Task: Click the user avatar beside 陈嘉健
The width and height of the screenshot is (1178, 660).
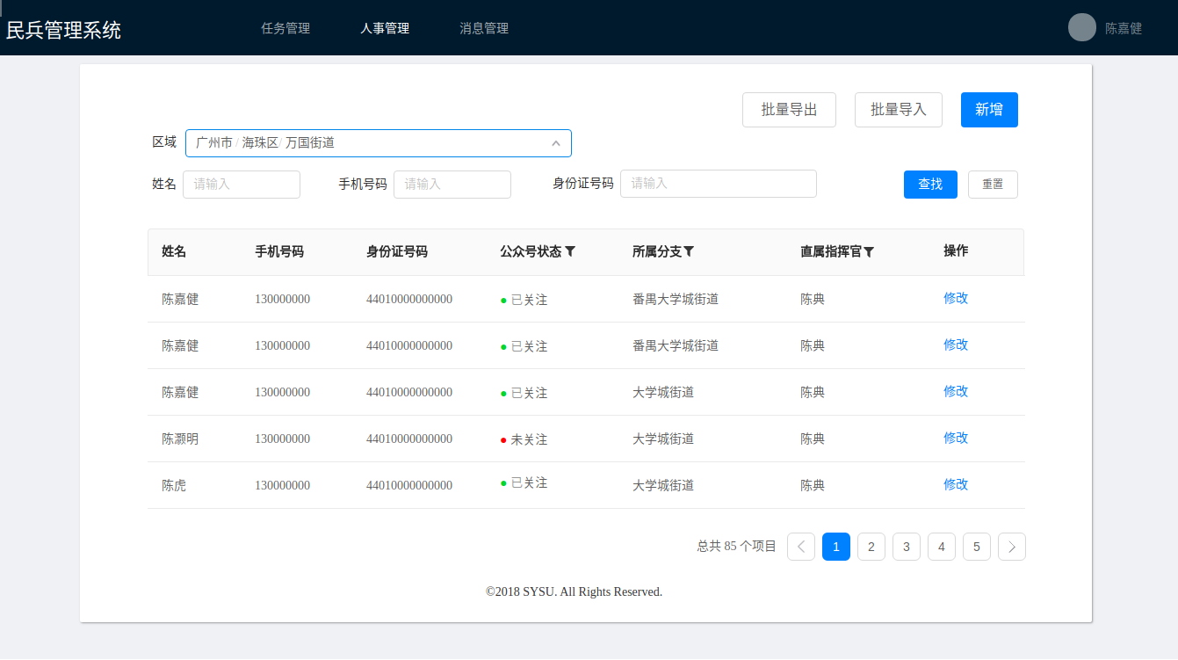Action: click(x=1082, y=27)
